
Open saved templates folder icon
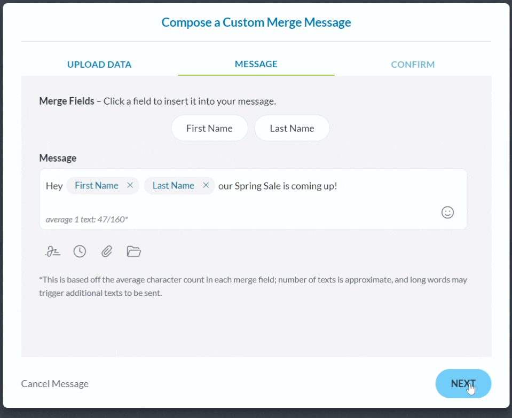pyautogui.click(x=133, y=251)
